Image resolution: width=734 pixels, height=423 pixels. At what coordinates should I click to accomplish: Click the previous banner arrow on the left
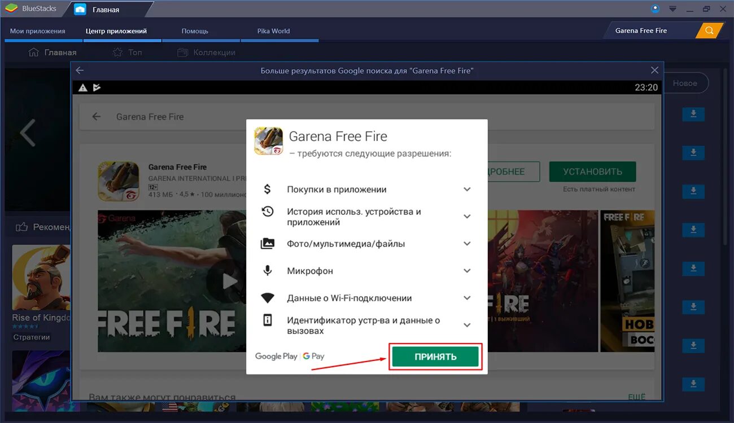click(27, 133)
